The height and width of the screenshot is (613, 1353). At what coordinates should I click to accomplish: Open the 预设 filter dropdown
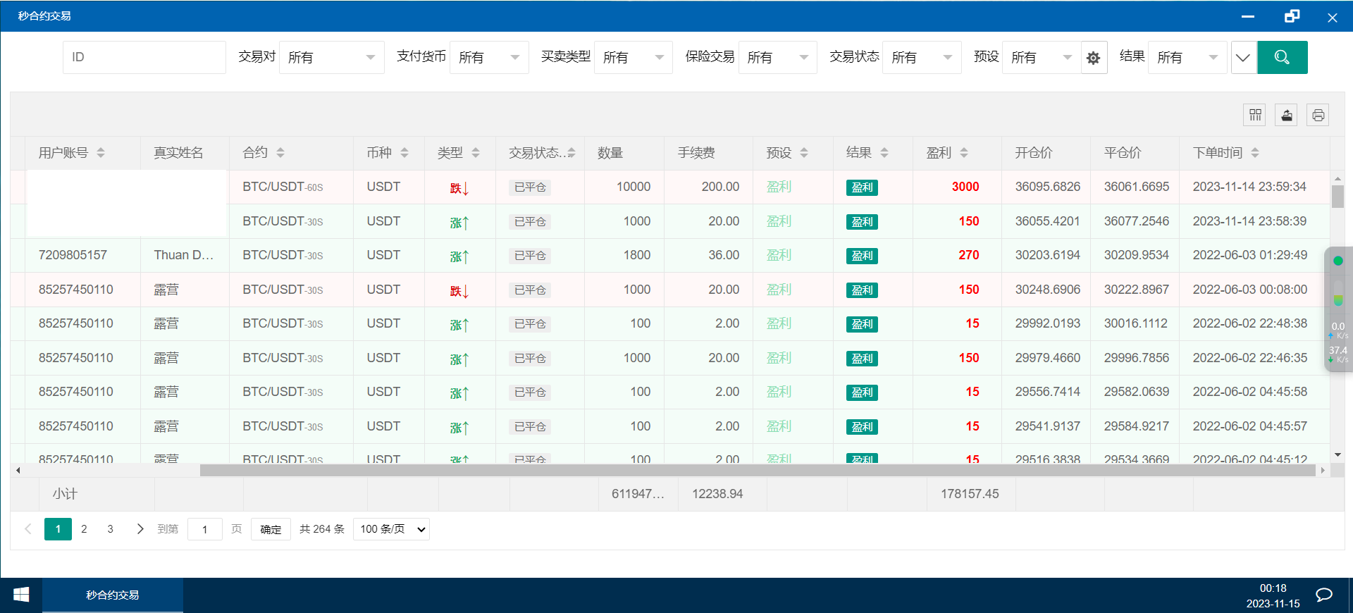tap(1042, 57)
